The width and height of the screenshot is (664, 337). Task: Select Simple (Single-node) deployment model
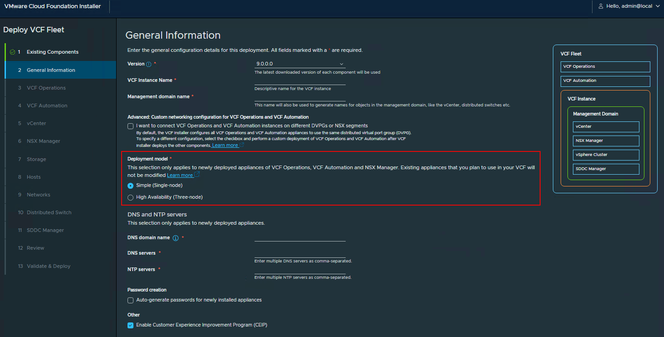(131, 186)
